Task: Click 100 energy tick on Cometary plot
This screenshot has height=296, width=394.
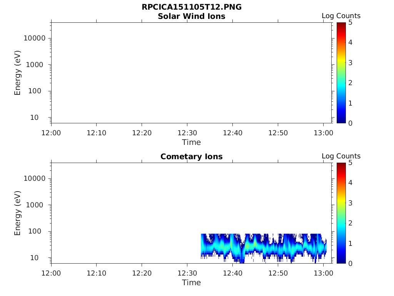Action: [35, 231]
